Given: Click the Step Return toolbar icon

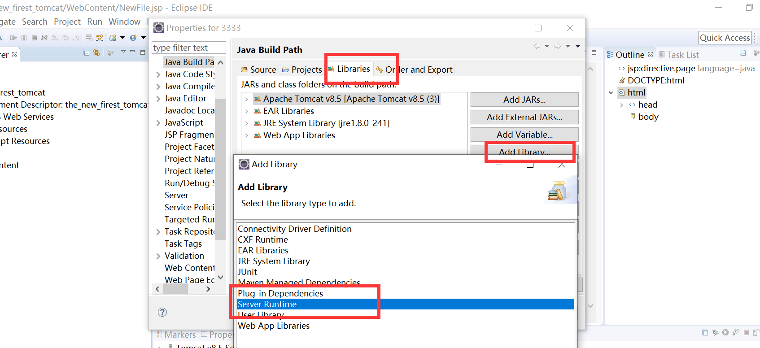Looking at the screenshot, I should pos(76,38).
